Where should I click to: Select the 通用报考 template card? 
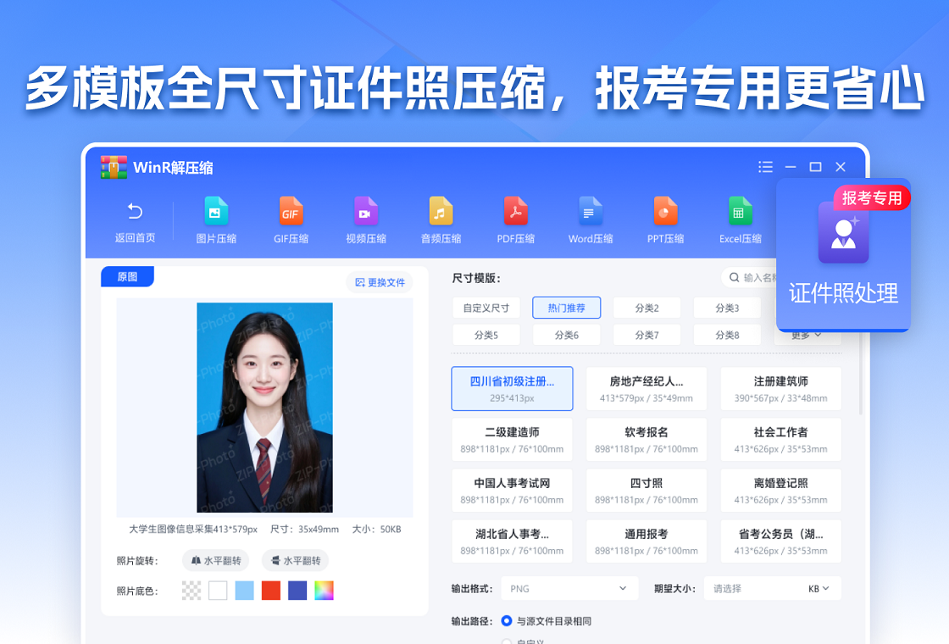click(x=647, y=541)
